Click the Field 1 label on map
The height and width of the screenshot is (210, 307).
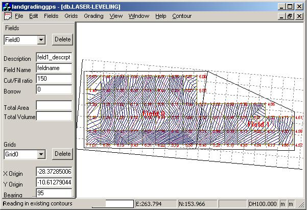tap(257, 124)
